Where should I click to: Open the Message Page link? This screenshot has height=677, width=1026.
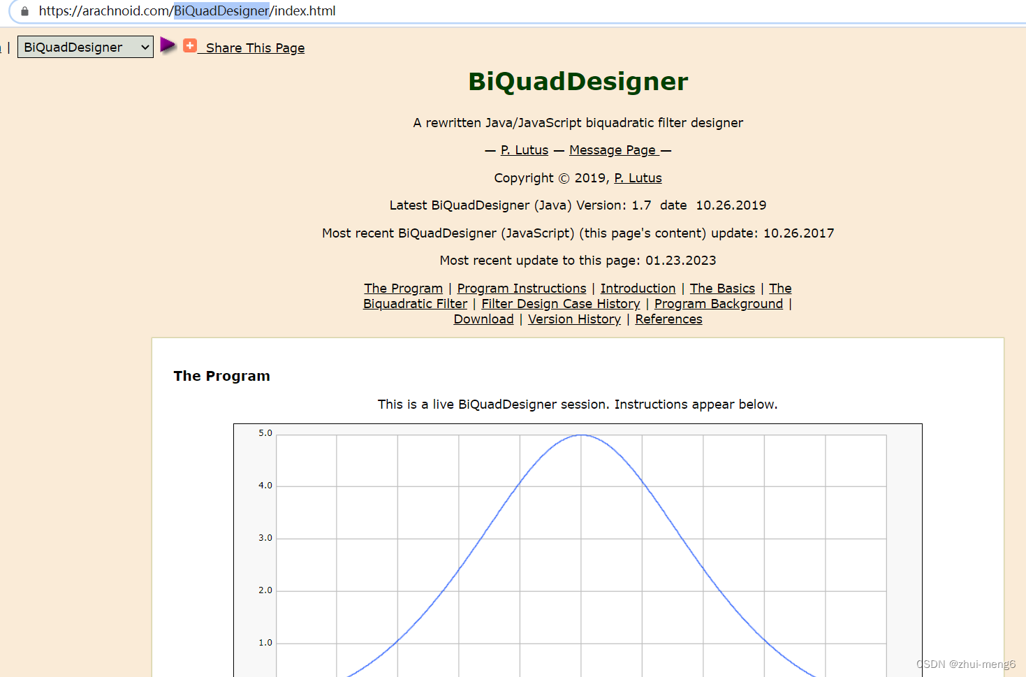(x=613, y=150)
